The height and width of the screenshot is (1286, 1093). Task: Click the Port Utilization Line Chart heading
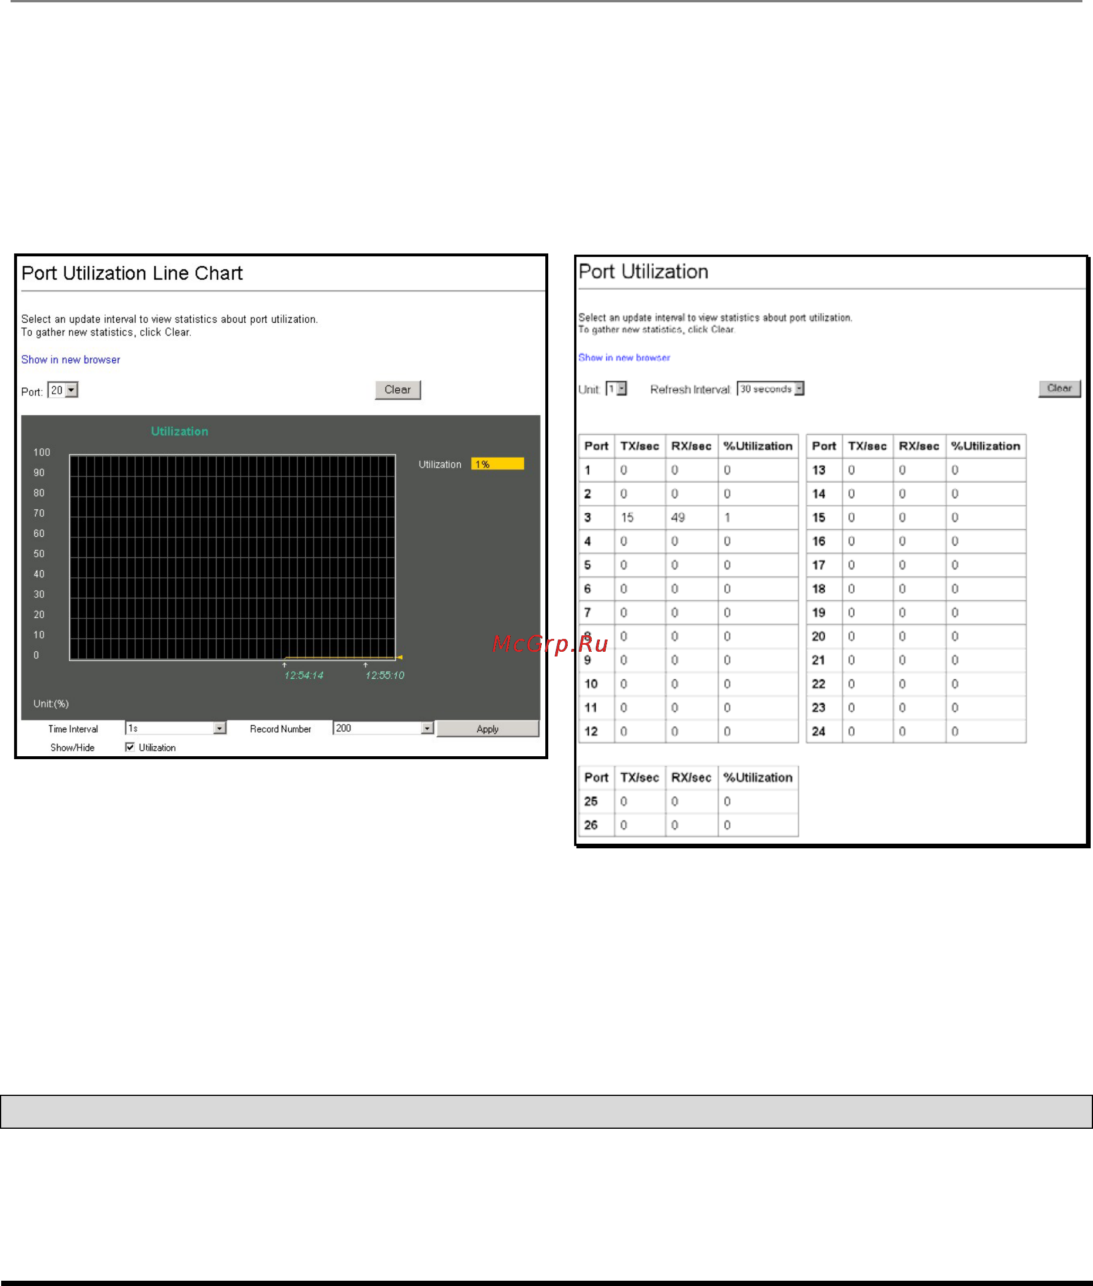point(132,273)
